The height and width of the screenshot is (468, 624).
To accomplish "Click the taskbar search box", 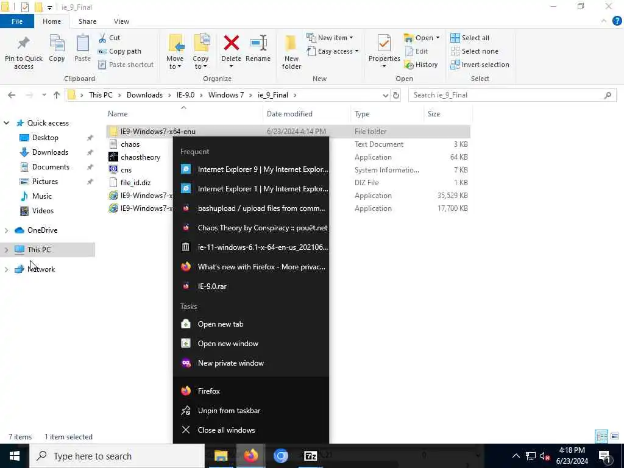I will point(117,456).
